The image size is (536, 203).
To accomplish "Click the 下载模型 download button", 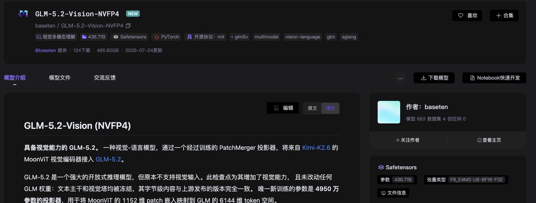I will pos(434,78).
